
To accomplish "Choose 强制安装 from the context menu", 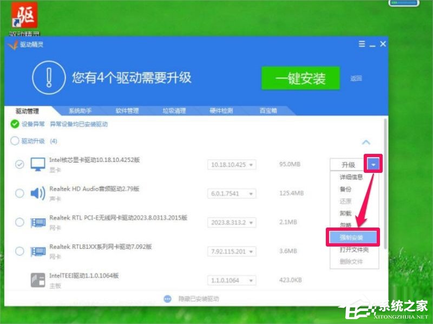I will (353, 237).
